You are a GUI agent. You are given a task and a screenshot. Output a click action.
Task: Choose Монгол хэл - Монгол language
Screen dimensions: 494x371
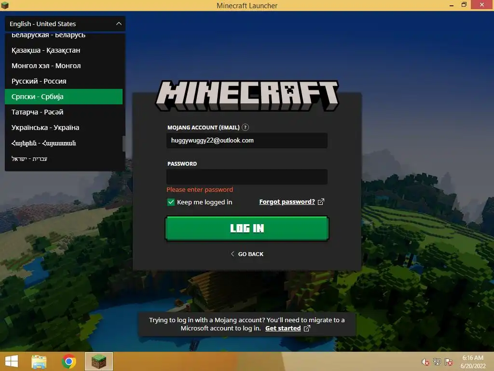pos(64,66)
